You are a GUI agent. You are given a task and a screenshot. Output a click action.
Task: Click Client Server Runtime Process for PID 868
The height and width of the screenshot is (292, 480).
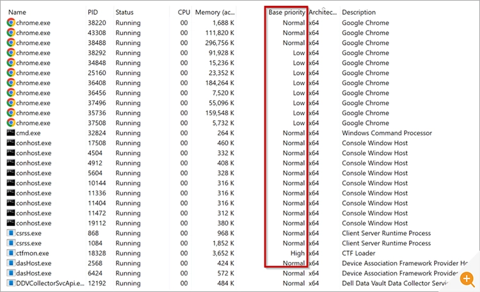click(x=386, y=233)
